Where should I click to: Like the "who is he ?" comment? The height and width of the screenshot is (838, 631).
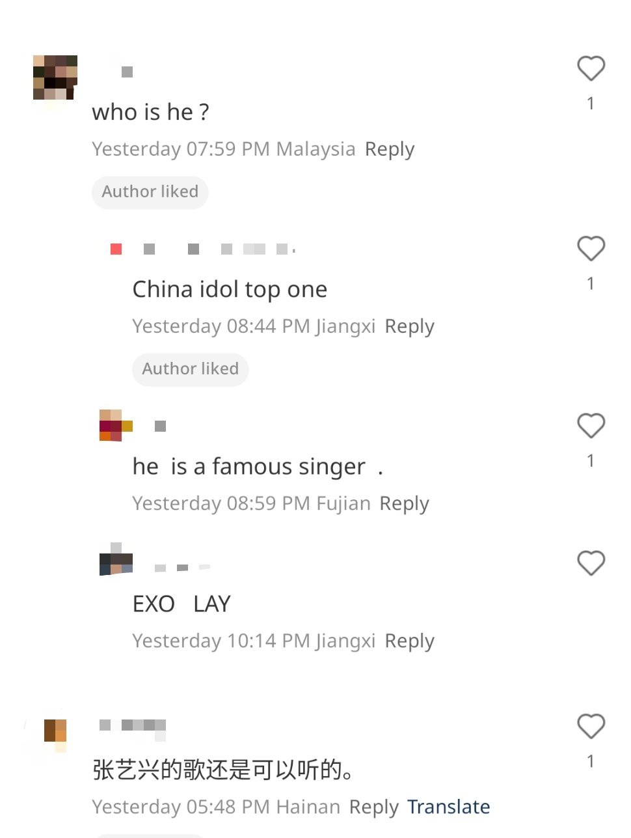coord(591,68)
